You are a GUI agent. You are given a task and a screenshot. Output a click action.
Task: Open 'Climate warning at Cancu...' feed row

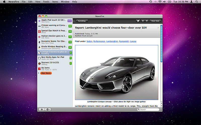(55, 26)
